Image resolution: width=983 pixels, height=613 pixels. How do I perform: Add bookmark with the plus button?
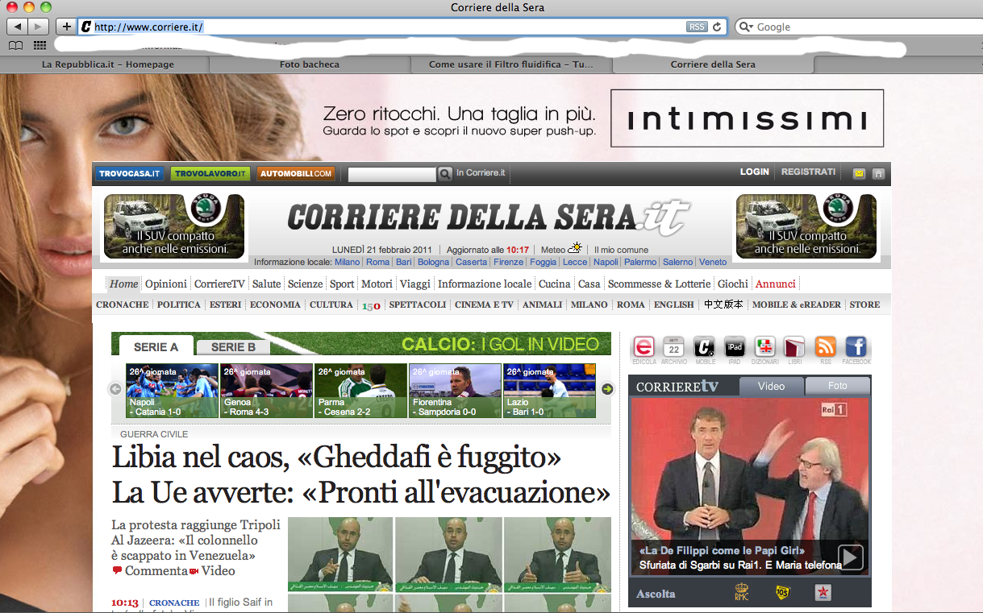[66, 27]
